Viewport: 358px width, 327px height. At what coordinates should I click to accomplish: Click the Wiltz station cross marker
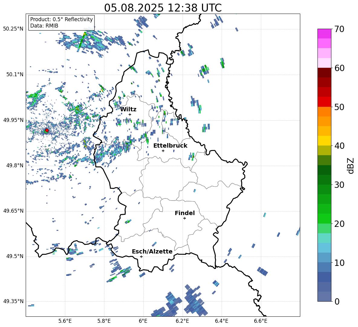click(x=130, y=114)
